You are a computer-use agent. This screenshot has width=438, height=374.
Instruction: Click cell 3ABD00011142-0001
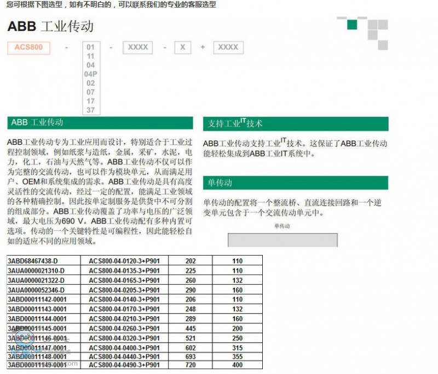[44, 299]
